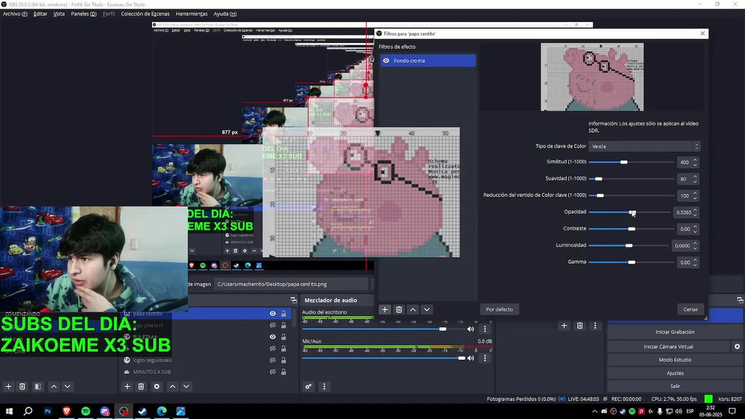Move filter down in filters dialog
This screenshot has height=419, width=745.
(x=427, y=310)
